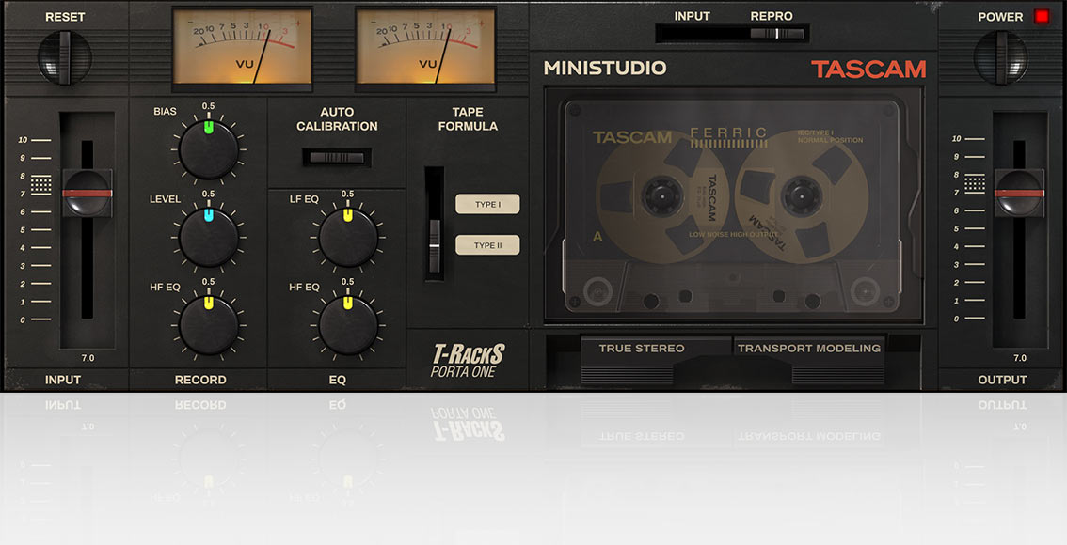Toggle the red POWER indicator light

(1042, 16)
